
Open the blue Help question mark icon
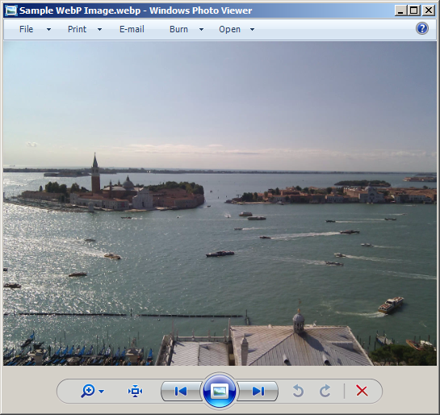pos(421,28)
